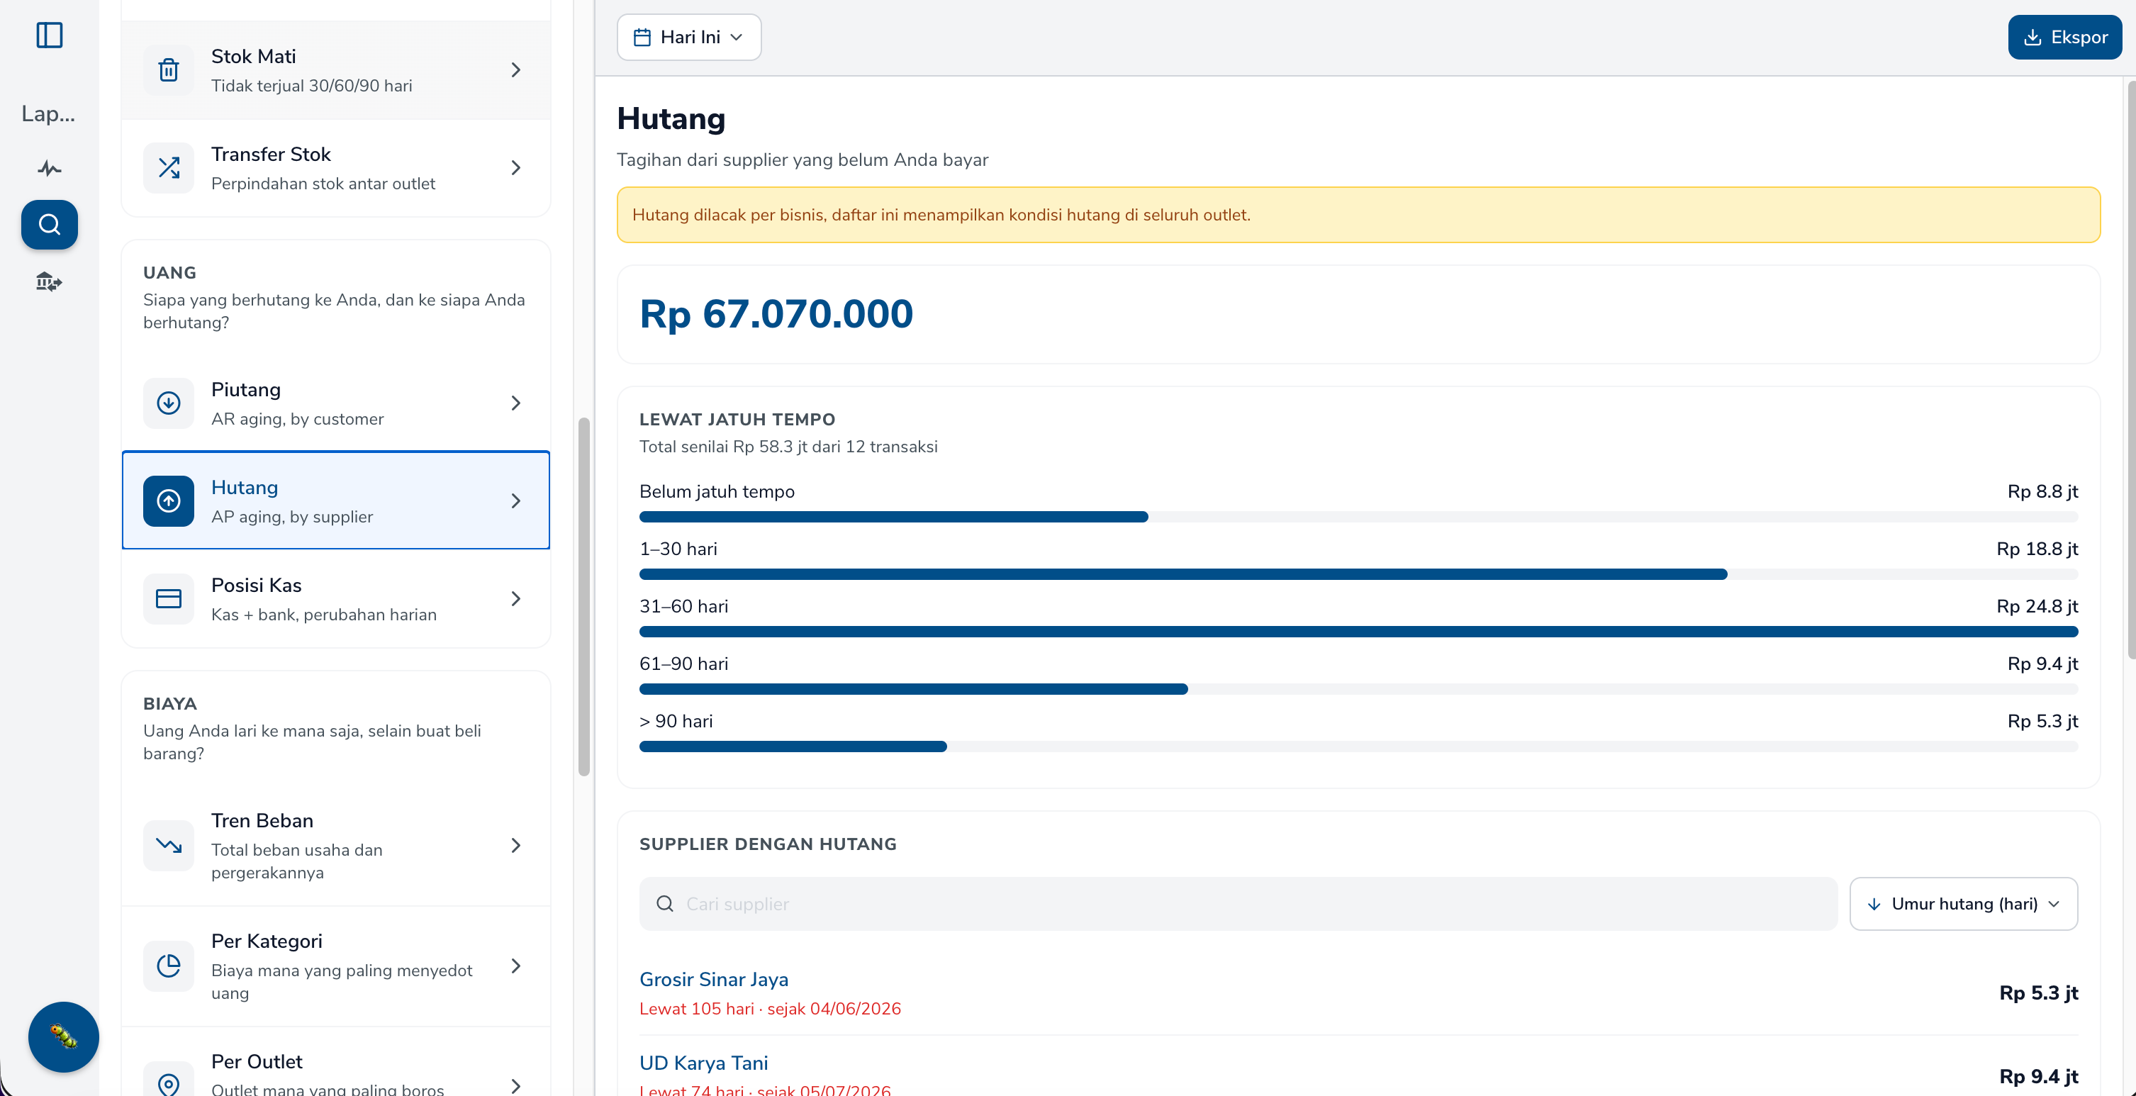
Task: Click the map pin icon for Per Outlet
Action: click(x=169, y=1085)
